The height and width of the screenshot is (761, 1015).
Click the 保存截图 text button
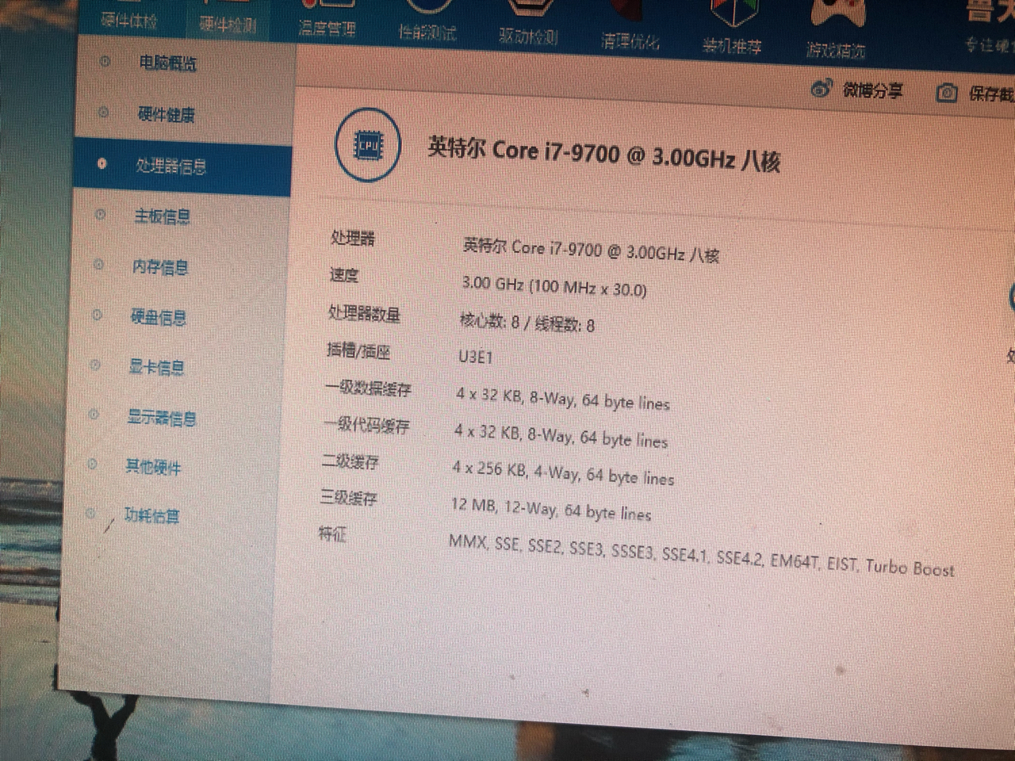coord(992,94)
